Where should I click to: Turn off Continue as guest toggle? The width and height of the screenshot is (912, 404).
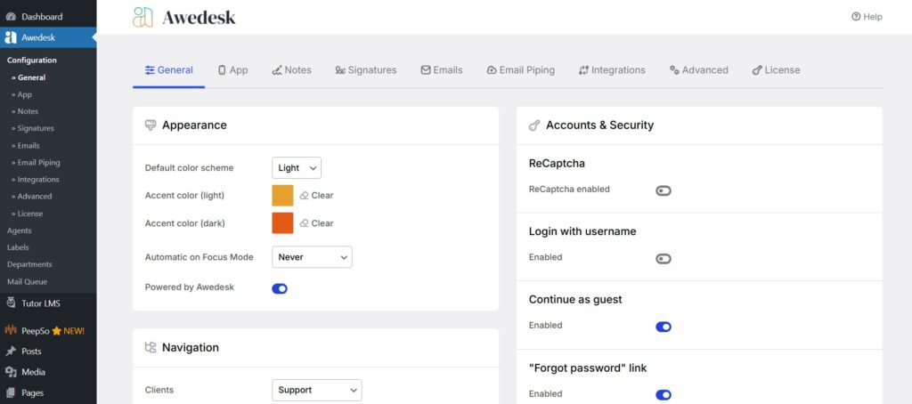(x=664, y=327)
